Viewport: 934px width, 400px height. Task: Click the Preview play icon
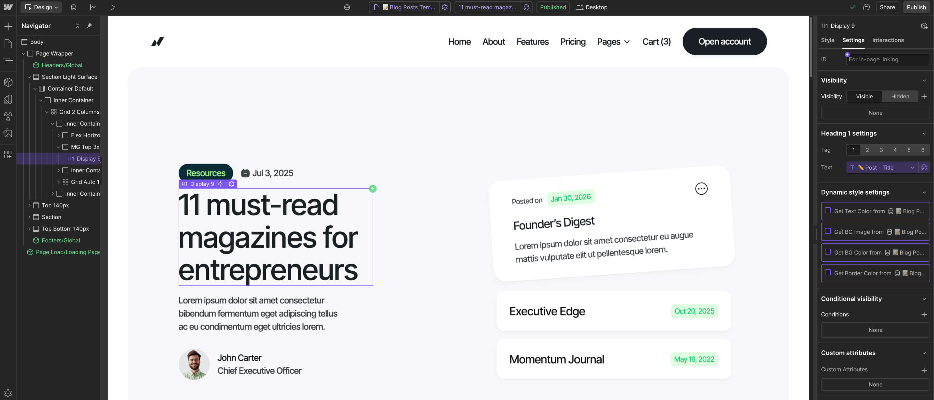point(113,7)
